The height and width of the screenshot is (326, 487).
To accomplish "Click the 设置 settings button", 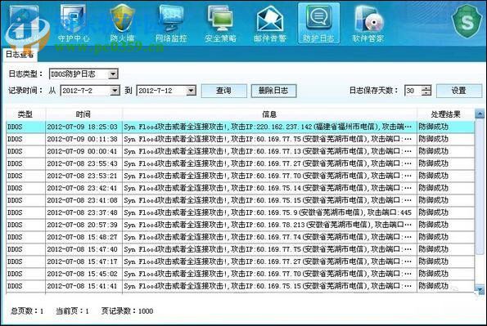I will click(458, 91).
